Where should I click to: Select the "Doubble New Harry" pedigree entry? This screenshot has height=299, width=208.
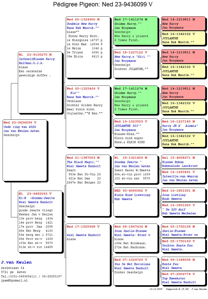(88, 47)
